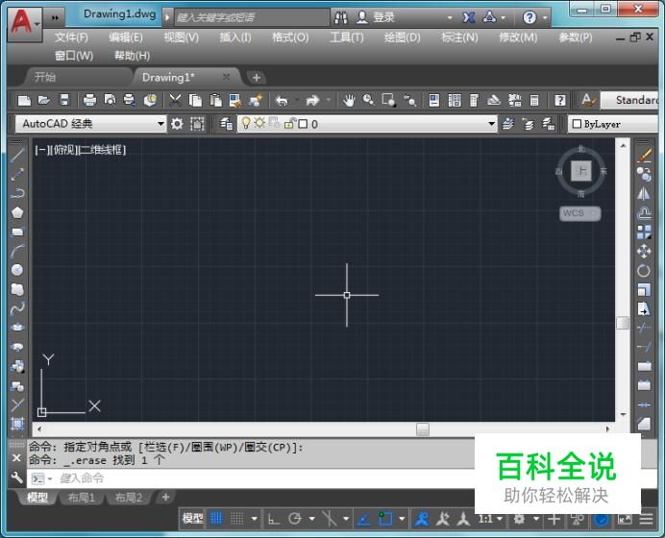Screen dimensions: 665x538
Task: Click the ViewCube top face
Action: (x=580, y=171)
